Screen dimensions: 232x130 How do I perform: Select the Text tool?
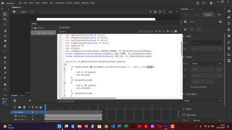(x=5, y=63)
